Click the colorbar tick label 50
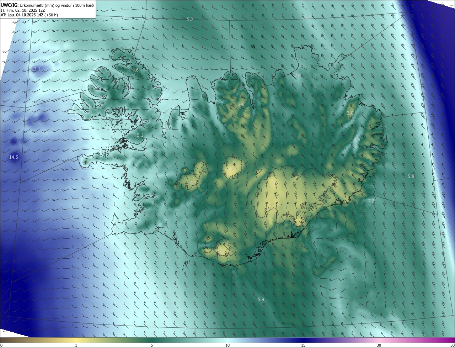Viewport: 455px width, 348px height. pos(452,345)
